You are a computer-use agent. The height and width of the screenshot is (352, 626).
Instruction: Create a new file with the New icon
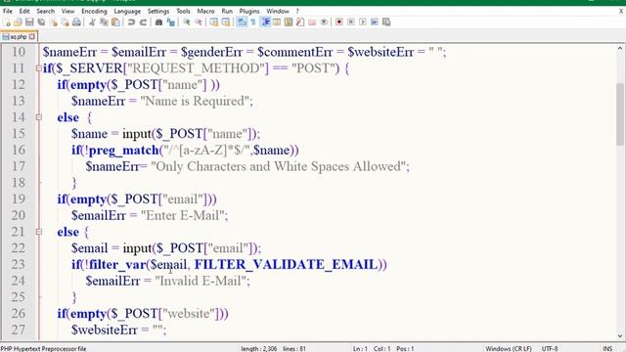pyautogui.click(x=7, y=22)
